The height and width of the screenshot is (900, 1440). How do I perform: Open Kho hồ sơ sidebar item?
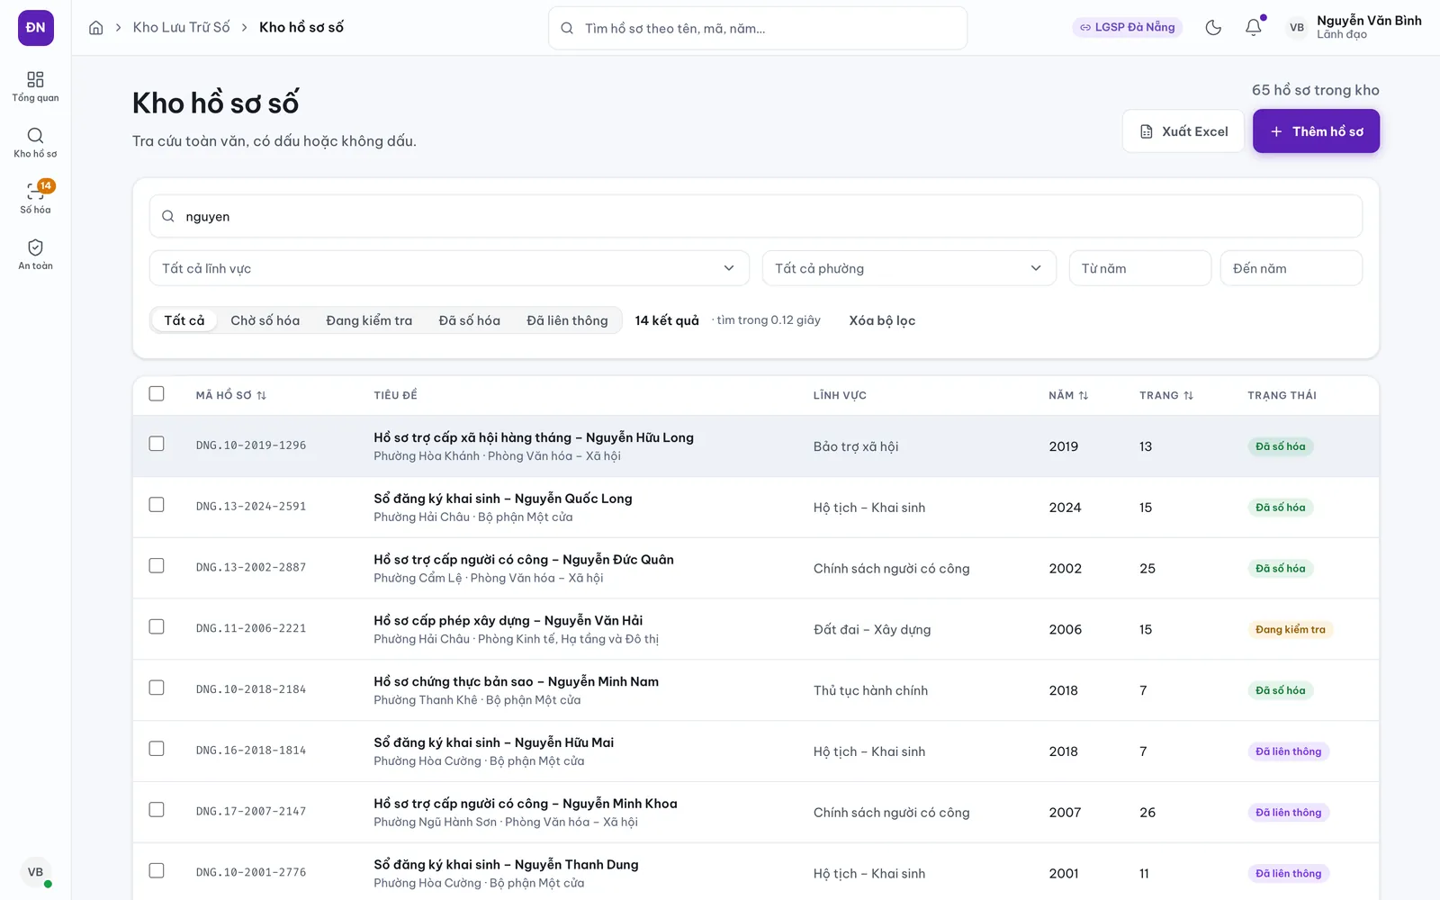click(x=36, y=142)
